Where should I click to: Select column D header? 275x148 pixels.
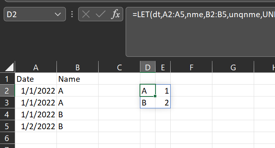(x=148, y=67)
